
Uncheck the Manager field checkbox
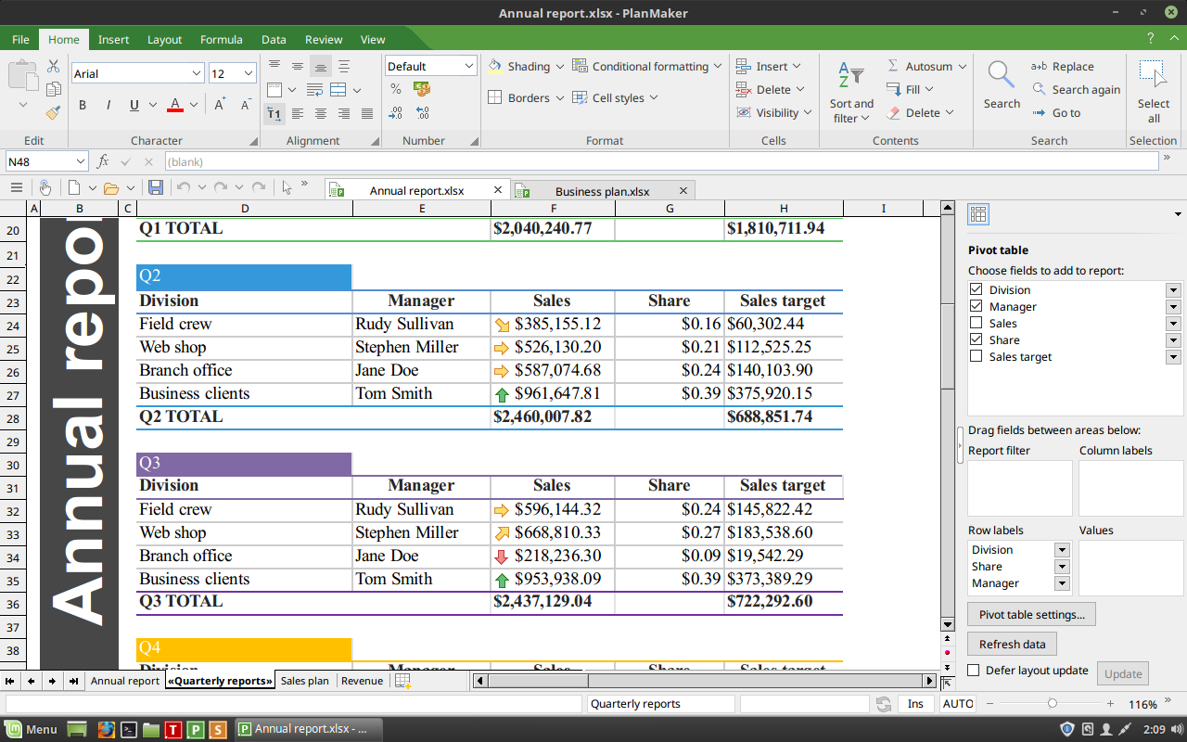(x=976, y=306)
